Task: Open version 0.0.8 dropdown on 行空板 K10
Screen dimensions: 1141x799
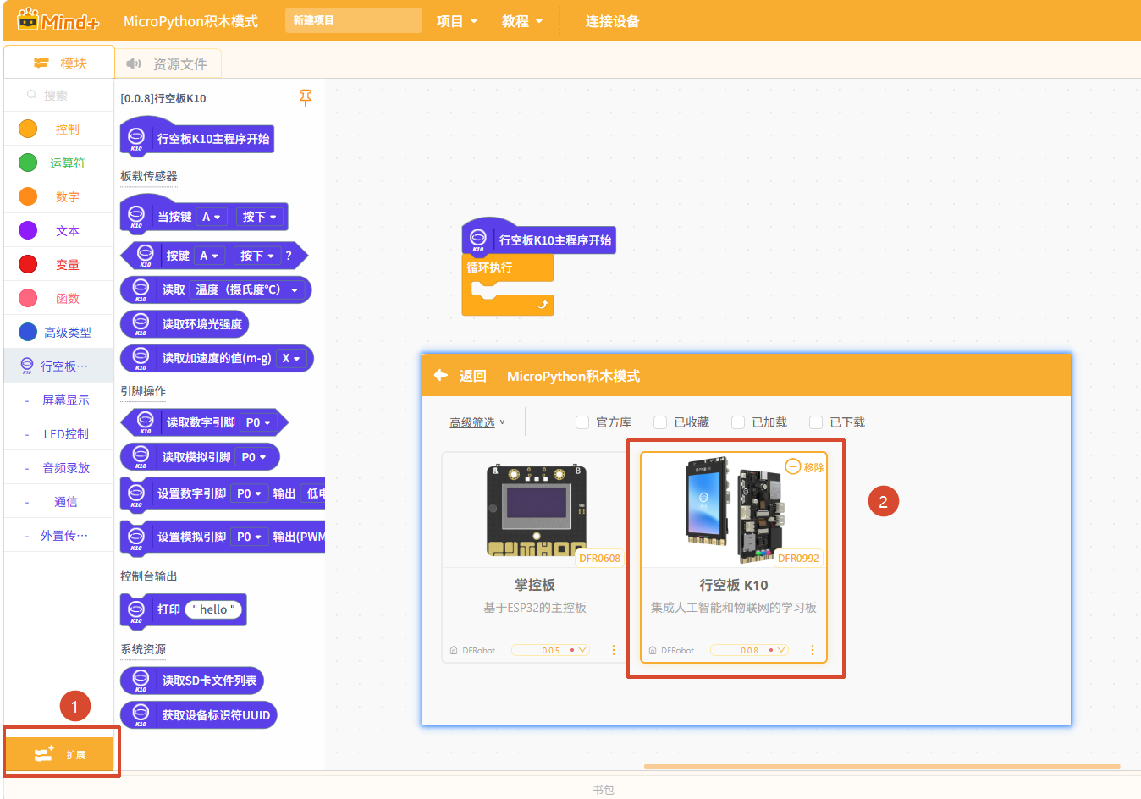Action: (749, 650)
